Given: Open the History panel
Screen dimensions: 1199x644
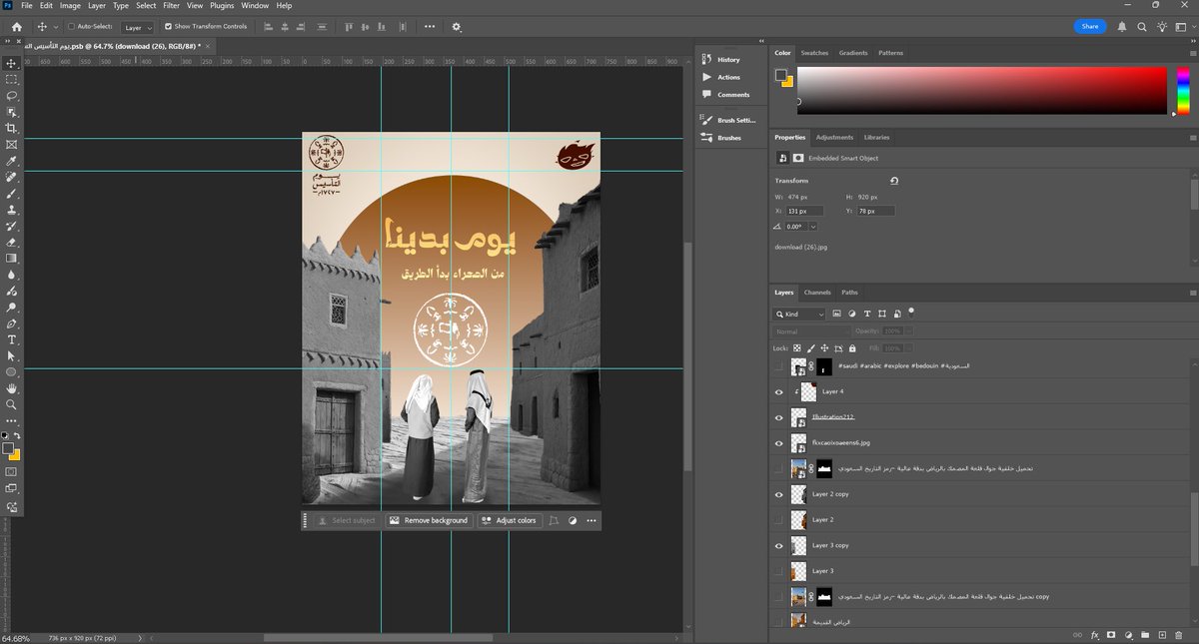Looking at the screenshot, I should [x=728, y=59].
